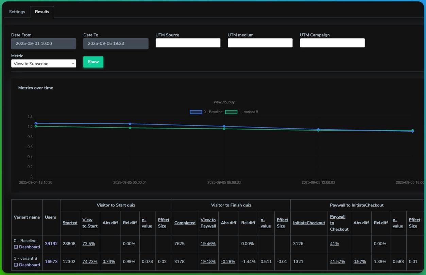Click the UTM Source input box
426x275 pixels.
(188, 43)
